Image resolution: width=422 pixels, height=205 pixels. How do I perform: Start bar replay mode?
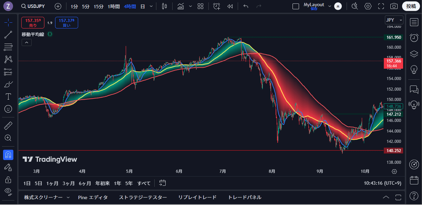pyautogui.click(x=230, y=6)
